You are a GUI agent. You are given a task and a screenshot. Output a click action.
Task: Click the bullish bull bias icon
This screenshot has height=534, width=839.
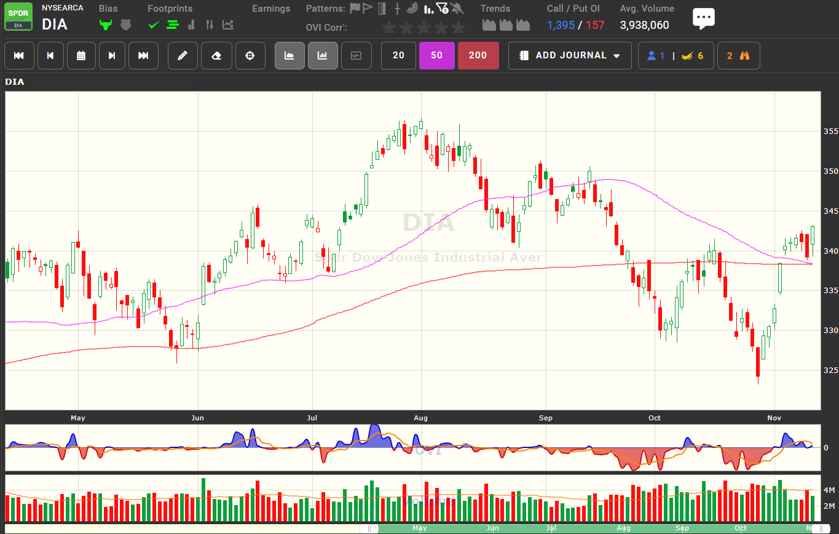coord(106,25)
